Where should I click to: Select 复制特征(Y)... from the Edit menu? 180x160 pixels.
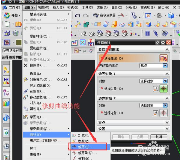point(47,36)
